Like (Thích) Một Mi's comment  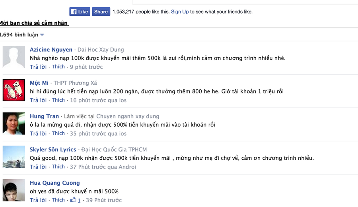(58, 100)
